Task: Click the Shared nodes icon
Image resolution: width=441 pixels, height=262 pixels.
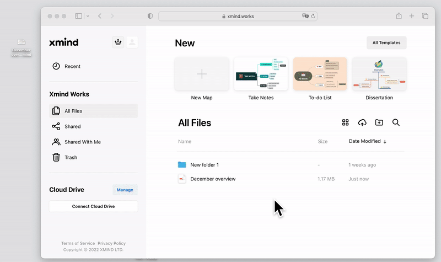Action: pyautogui.click(x=56, y=126)
